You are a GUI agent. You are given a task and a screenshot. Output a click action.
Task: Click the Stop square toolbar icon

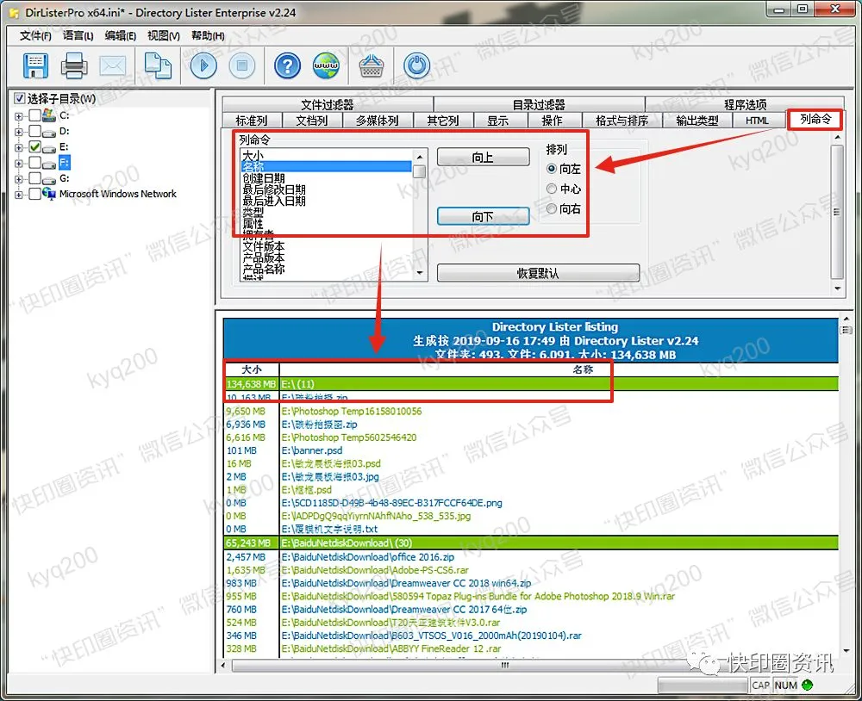click(242, 66)
